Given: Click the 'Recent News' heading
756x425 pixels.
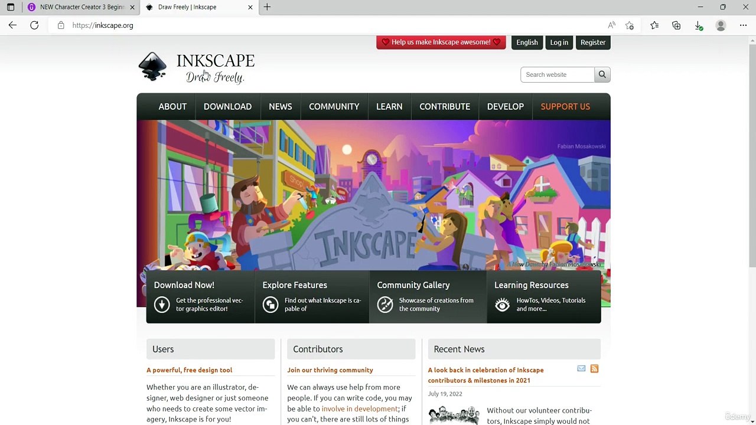Looking at the screenshot, I should [x=459, y=349].
